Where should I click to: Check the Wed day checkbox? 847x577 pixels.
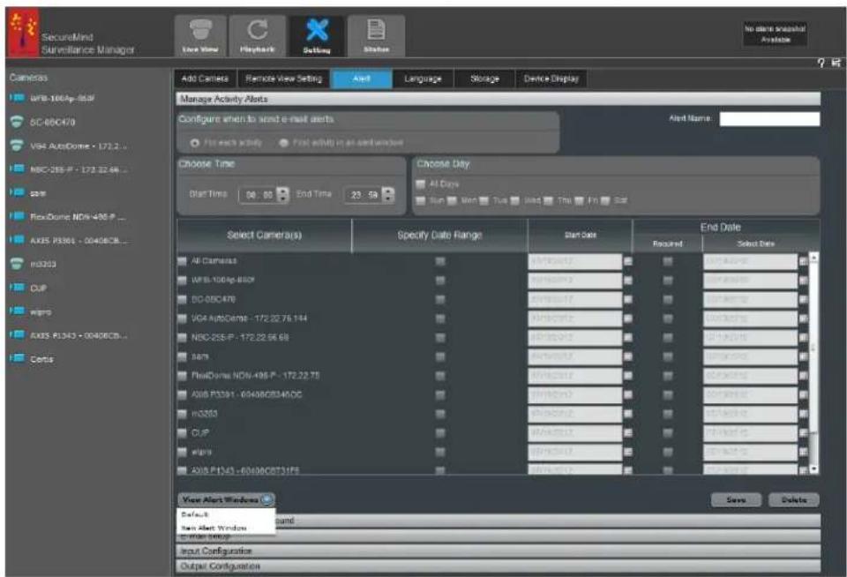(x=514, y=201)
